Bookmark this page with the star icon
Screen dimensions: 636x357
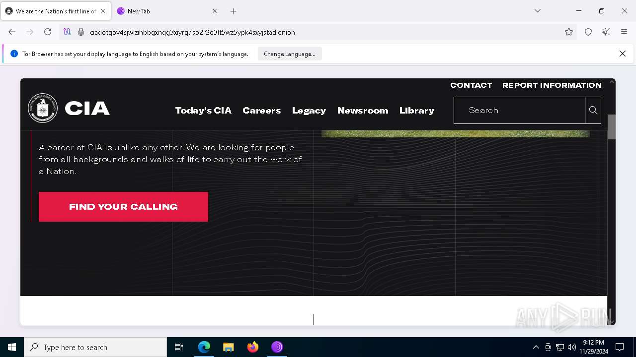click(569, 32)
